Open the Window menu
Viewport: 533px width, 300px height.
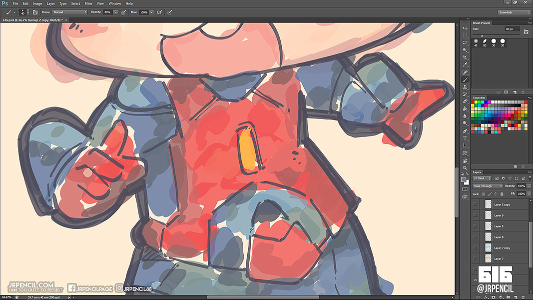point(115,3)
